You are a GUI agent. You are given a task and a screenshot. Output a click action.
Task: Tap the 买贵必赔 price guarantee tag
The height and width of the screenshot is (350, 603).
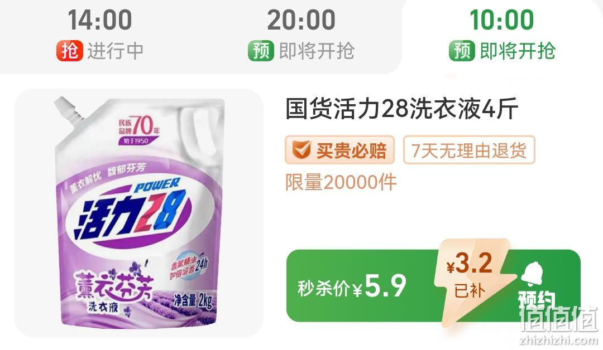tap(339, 150)
